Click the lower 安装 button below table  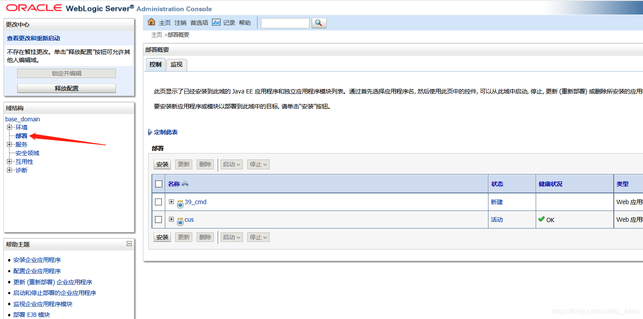pyautogui.click(x=162, y=237)
